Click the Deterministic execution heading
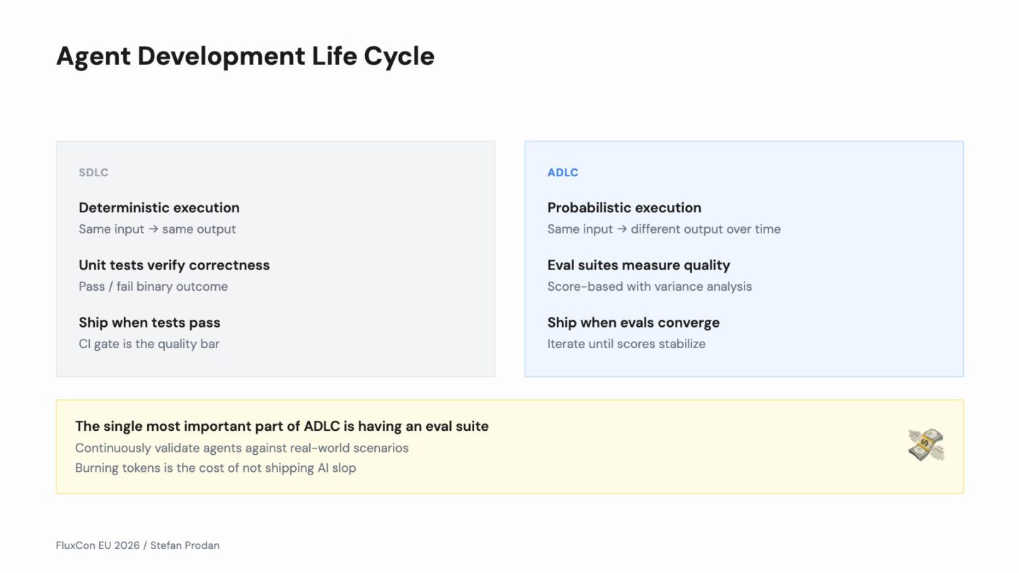 point(159,208)
